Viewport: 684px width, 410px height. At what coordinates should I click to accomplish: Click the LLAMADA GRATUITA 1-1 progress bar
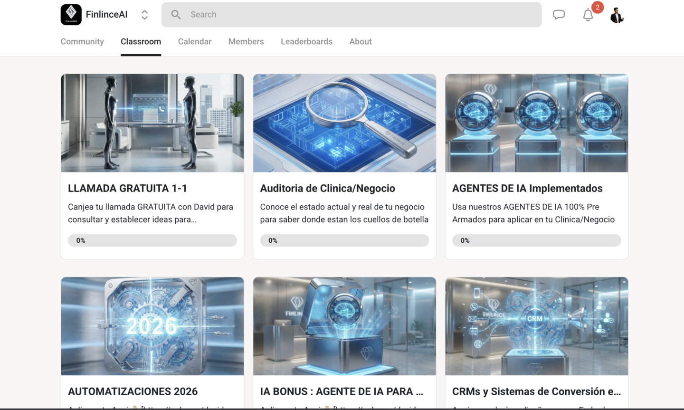tap(152, 240)
